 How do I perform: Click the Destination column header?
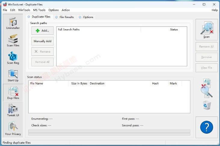(x=119, y=84)
